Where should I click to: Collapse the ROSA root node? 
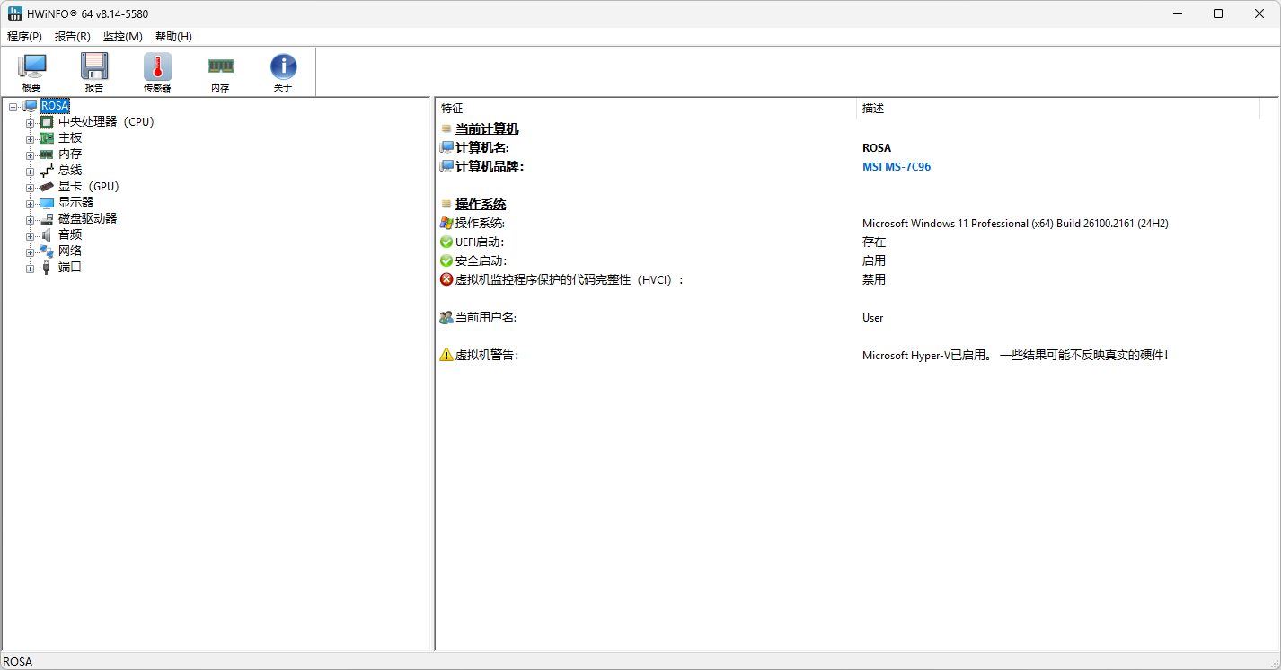click(x=13, y=105)
